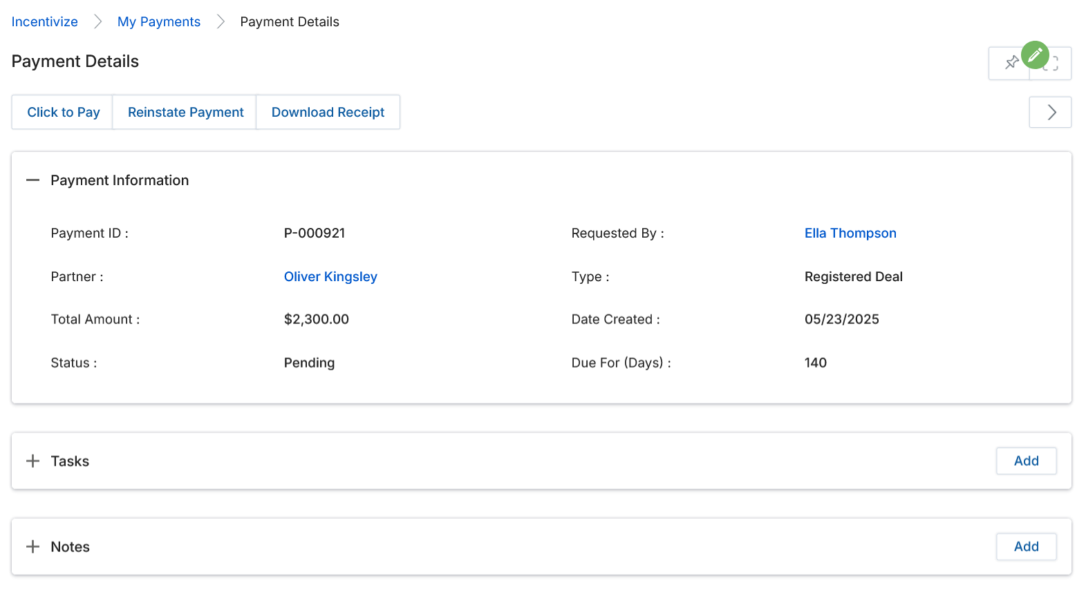1086x592 pixels.
Task: Expand the Tasks section
Action: click(x=32, y=461)
